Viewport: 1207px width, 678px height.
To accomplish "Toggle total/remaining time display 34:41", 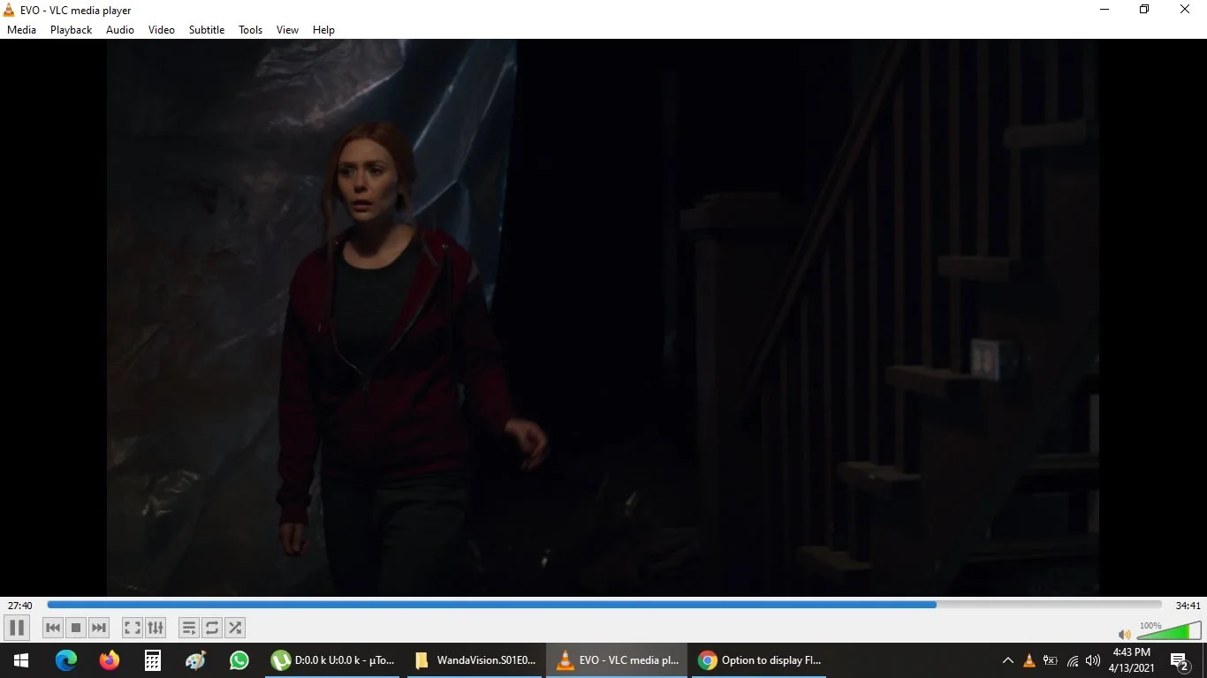I will coord(1188,606).
